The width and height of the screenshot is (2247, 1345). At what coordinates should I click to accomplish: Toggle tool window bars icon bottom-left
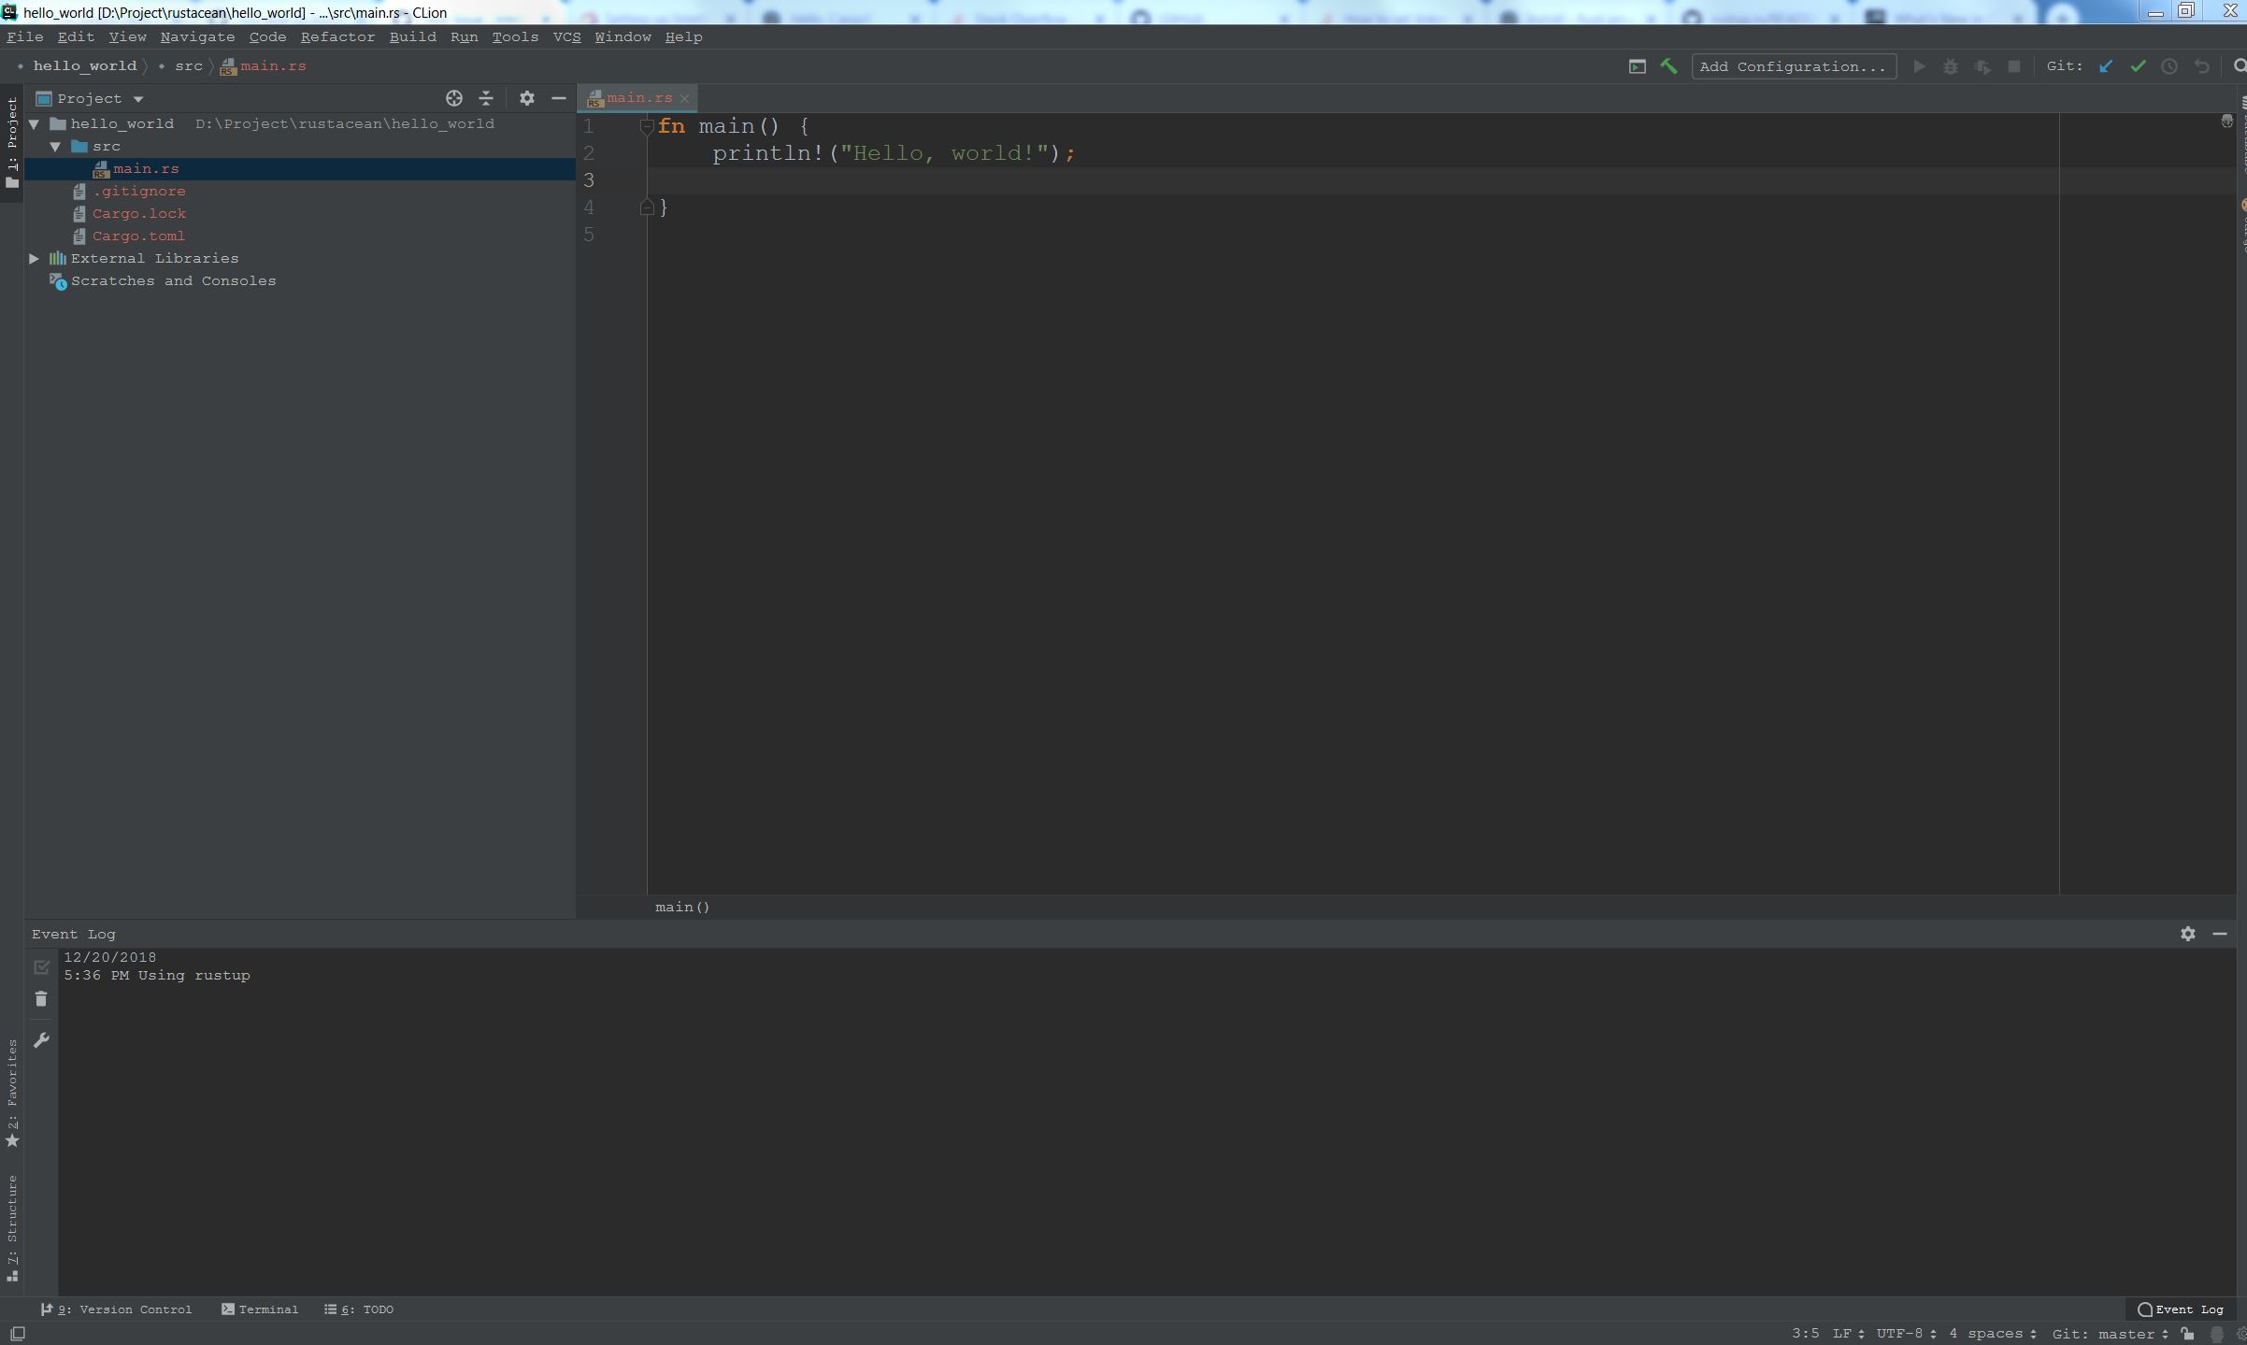coord(17,1334)
